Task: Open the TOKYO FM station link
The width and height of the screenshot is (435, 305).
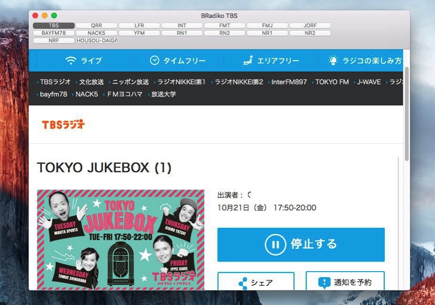Action: coord(332,82)
